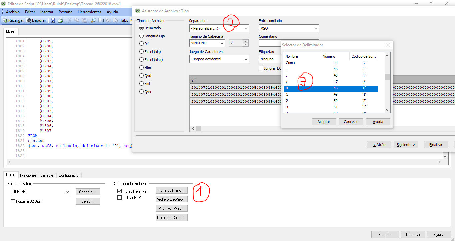Open the Etiquetas dropdown showing Ninguno

270,59
